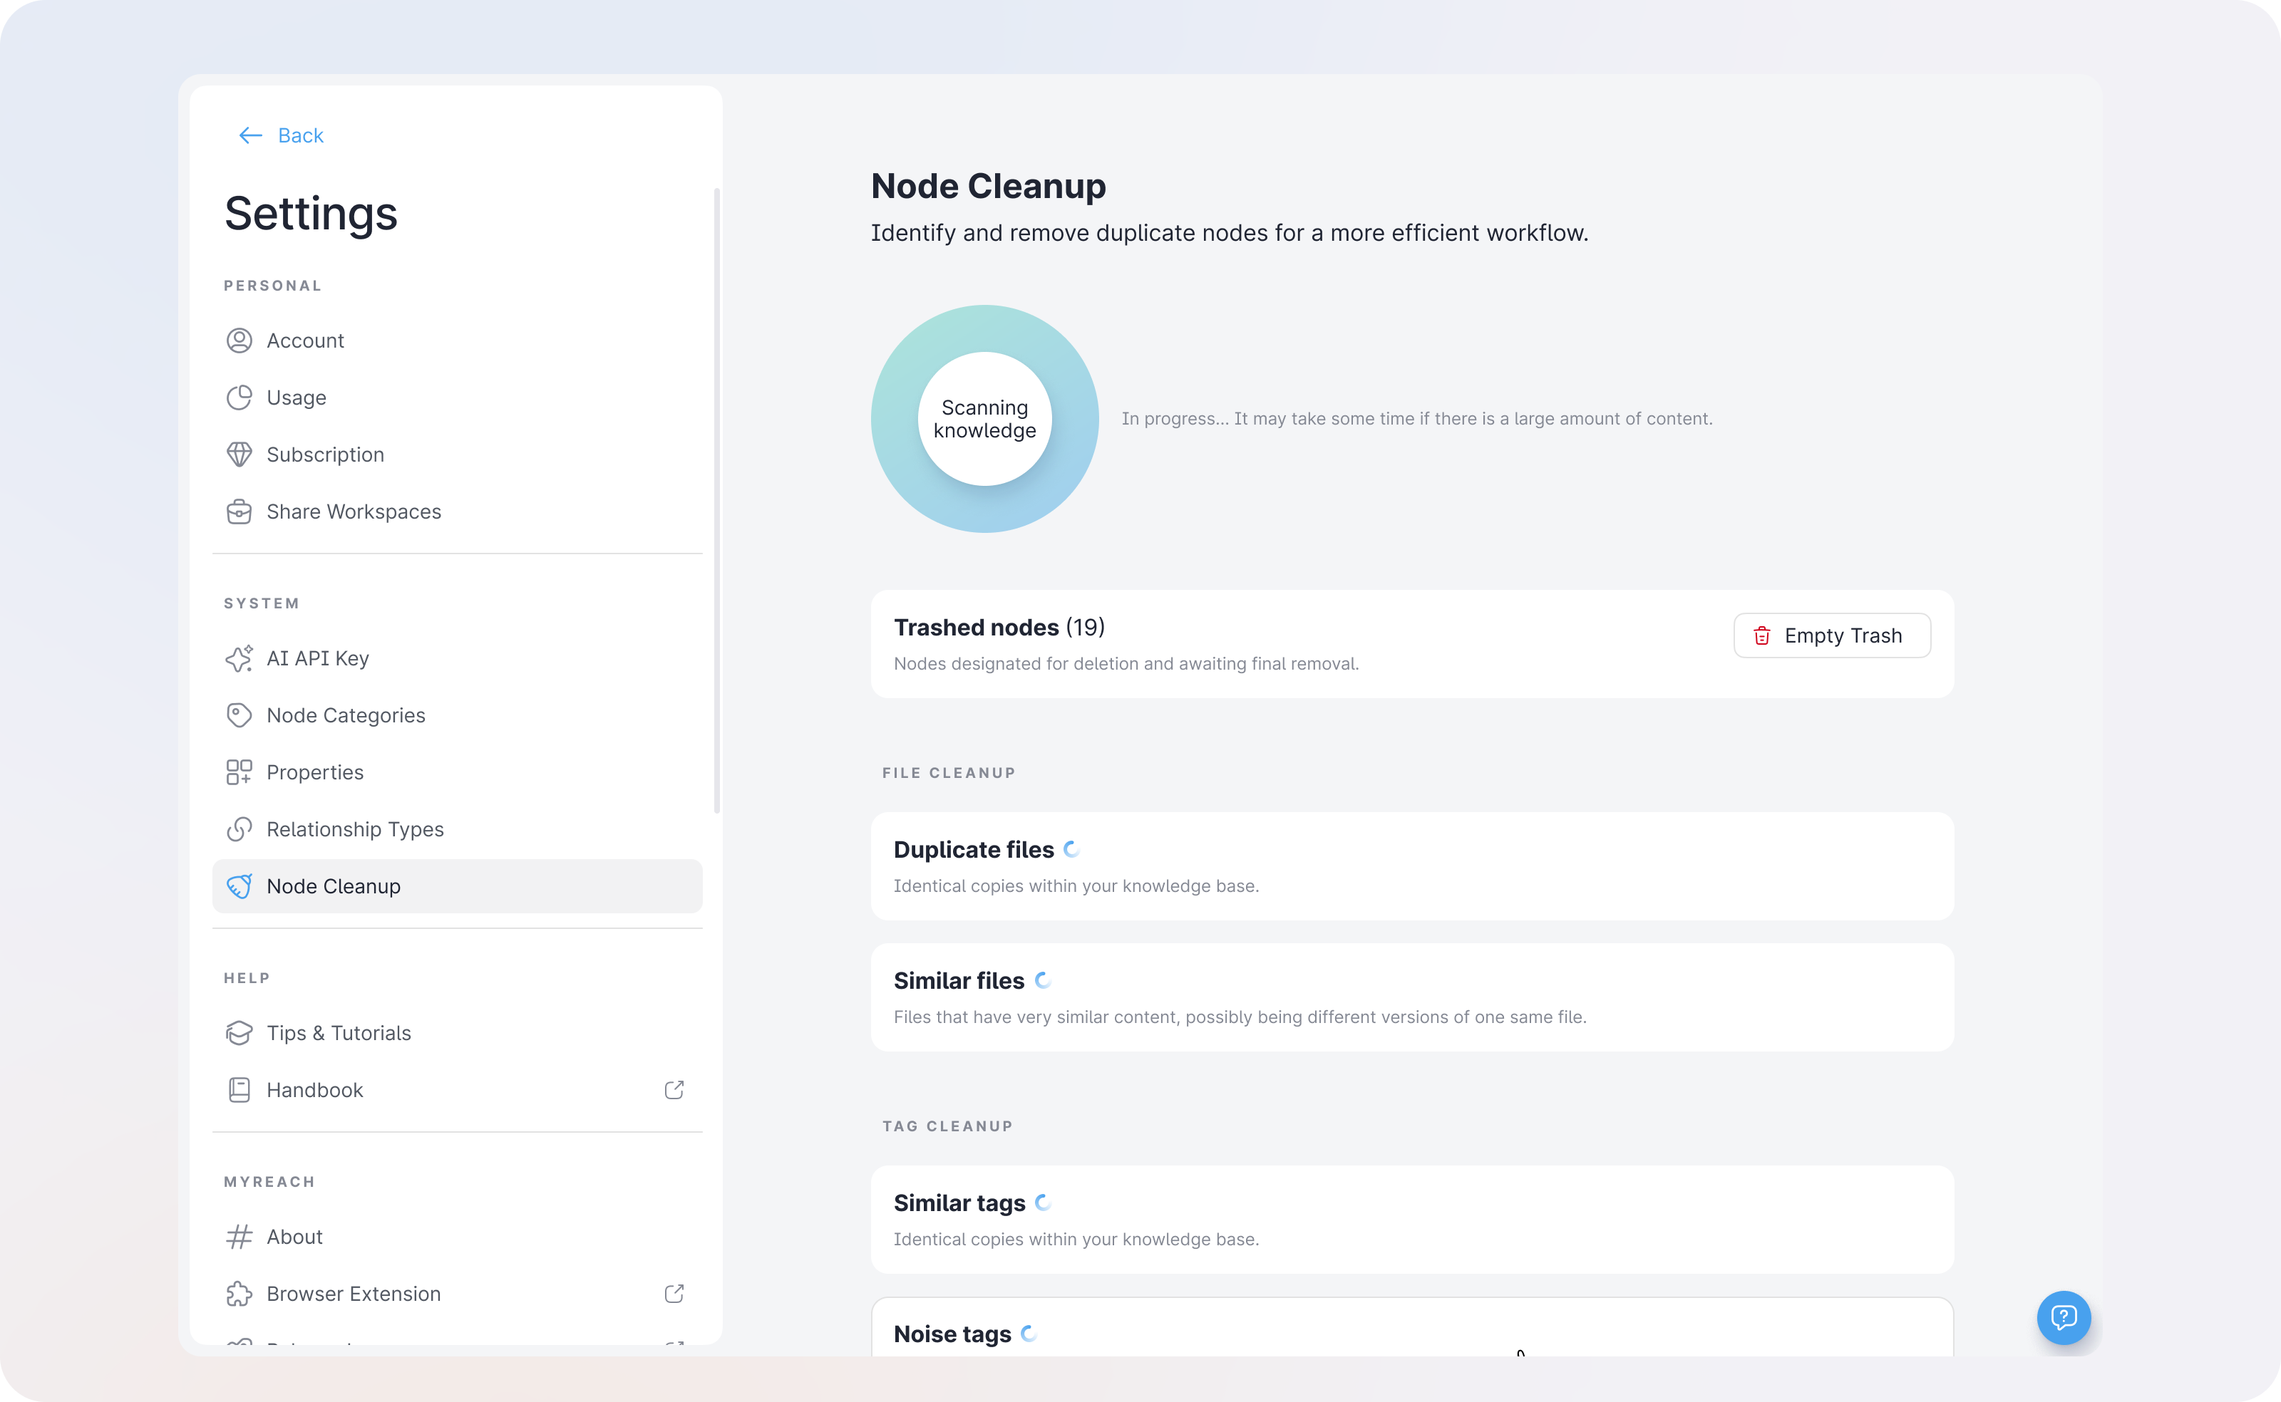This screenshot has height=1402, width=2281.
Task: Open Tips & Tutorials
Action: tap(458, 1033)
